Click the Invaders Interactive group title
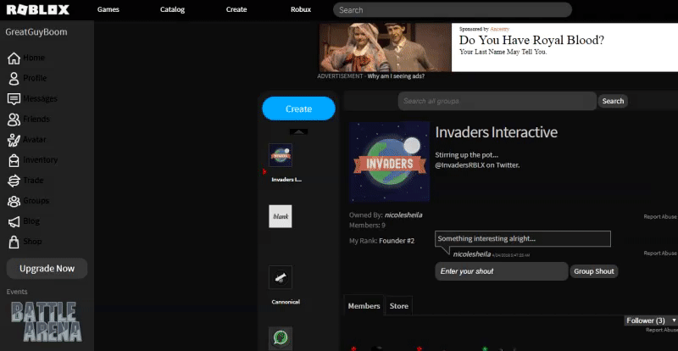Viewport: 678px width, 351px height. click(496, 132)
